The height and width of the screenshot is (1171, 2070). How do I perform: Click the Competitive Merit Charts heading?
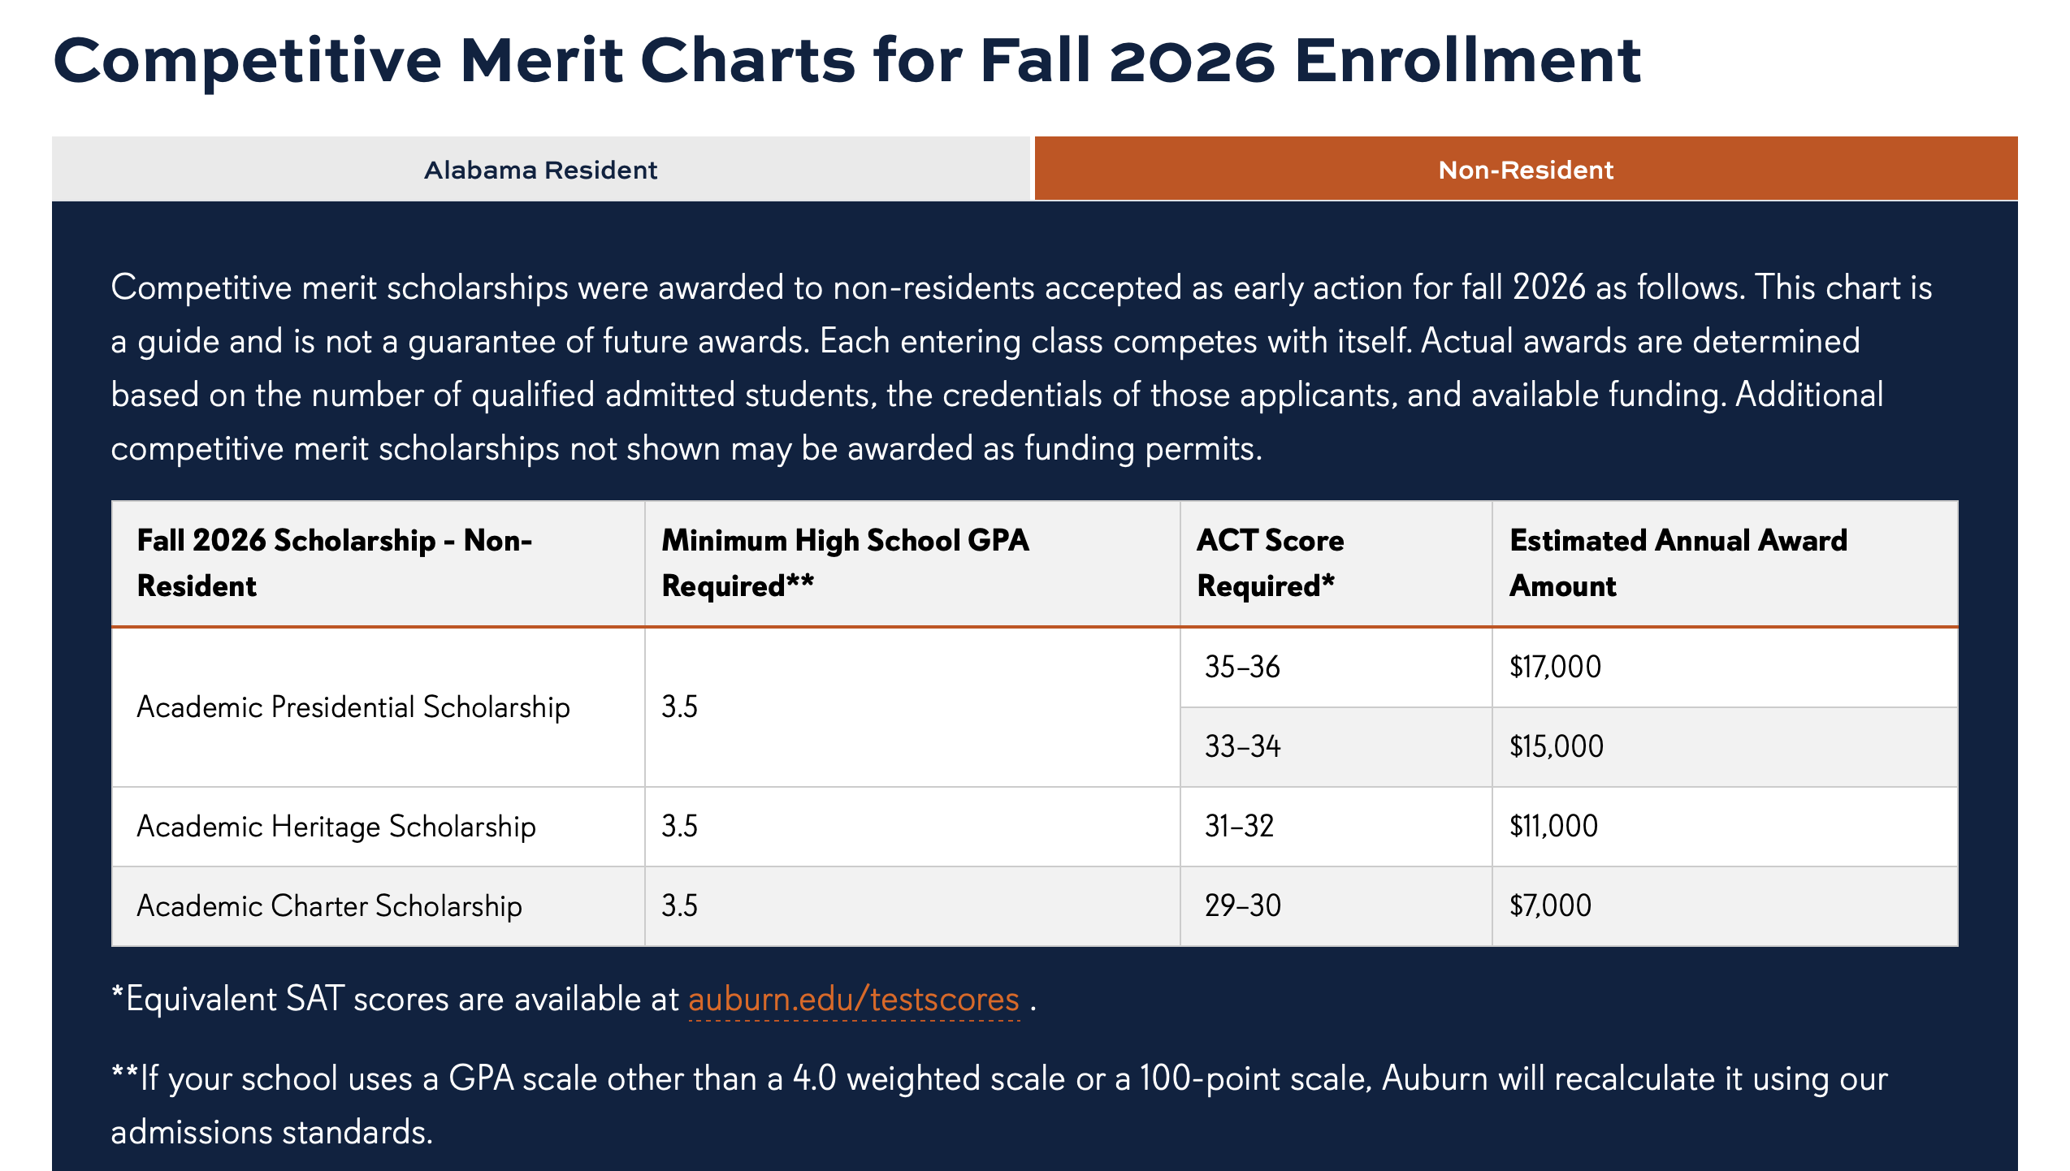pos(847,60)
